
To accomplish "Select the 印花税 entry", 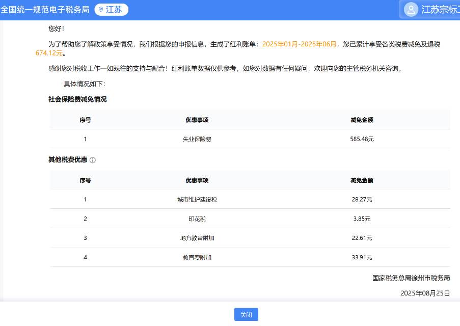I will (x=197, y=219).
